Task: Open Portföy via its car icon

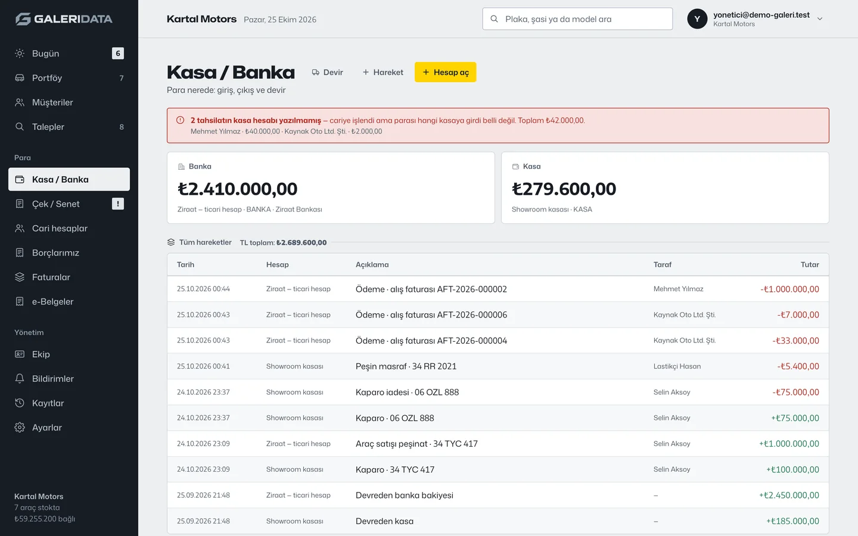Action: tap(20, 77)
